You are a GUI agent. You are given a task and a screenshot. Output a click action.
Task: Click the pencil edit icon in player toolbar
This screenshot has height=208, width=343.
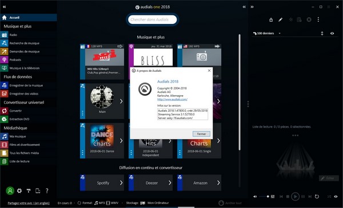(281, 20)
